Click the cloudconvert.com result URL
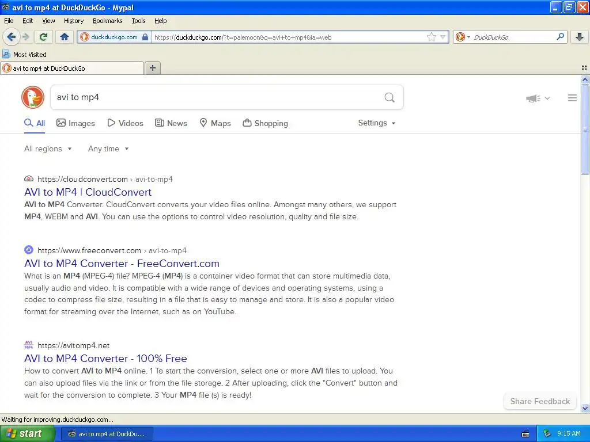 coord(105,180)
